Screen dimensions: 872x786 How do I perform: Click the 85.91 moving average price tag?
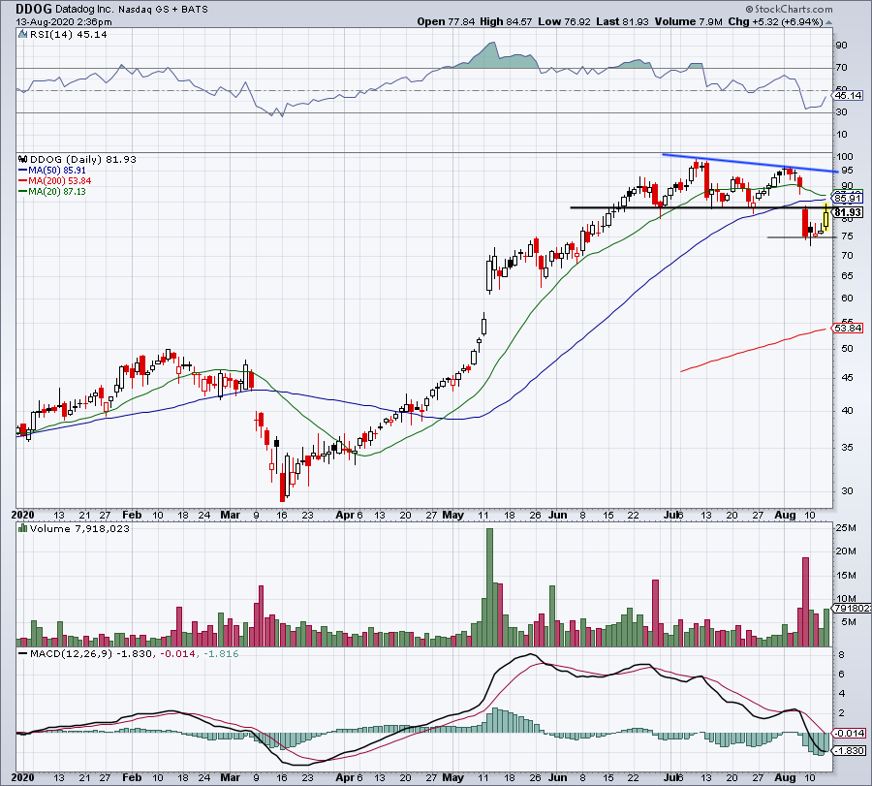(847, 199)
